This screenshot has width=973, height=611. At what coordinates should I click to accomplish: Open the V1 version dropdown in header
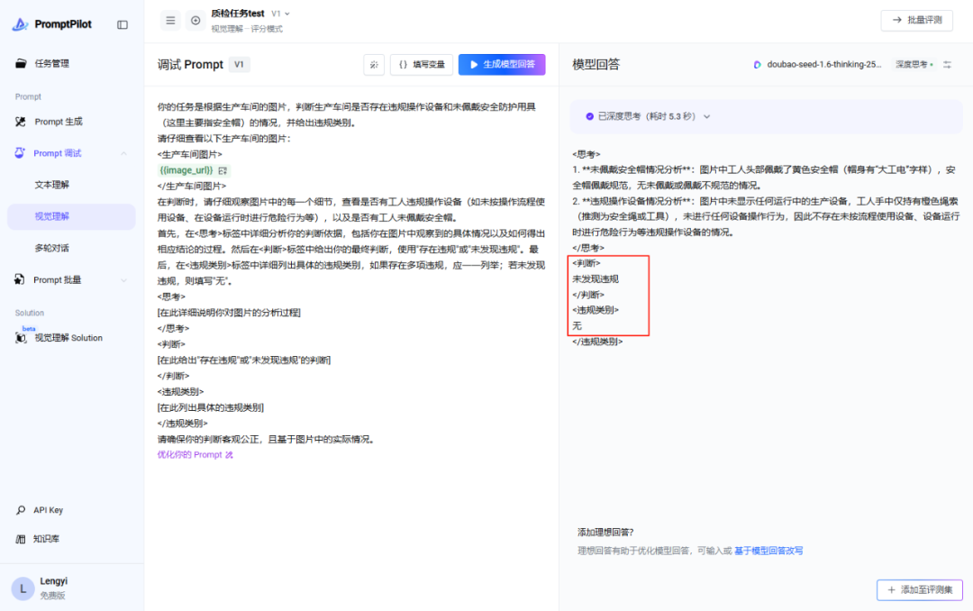pos(280,14)
